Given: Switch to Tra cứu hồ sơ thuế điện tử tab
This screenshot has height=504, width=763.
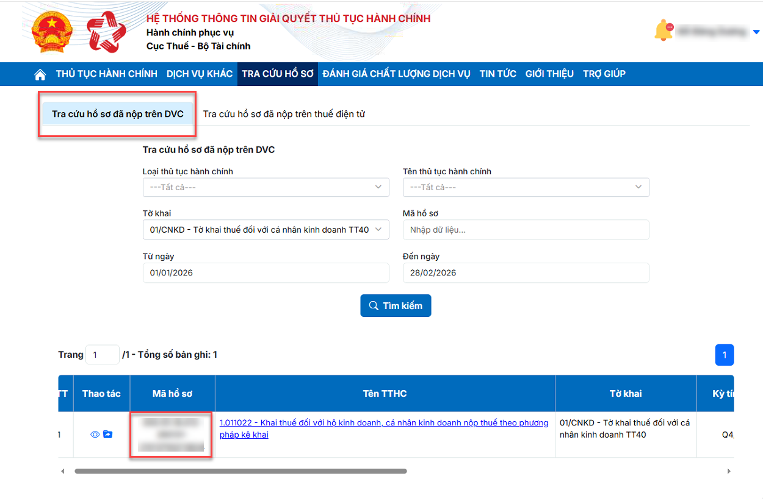Looking at the screenshot, I should pos(284,114).
